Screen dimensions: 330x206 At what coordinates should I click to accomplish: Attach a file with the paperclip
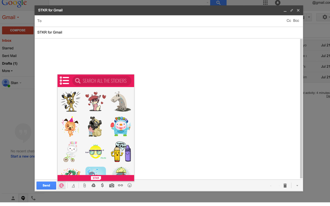[84, 185]
